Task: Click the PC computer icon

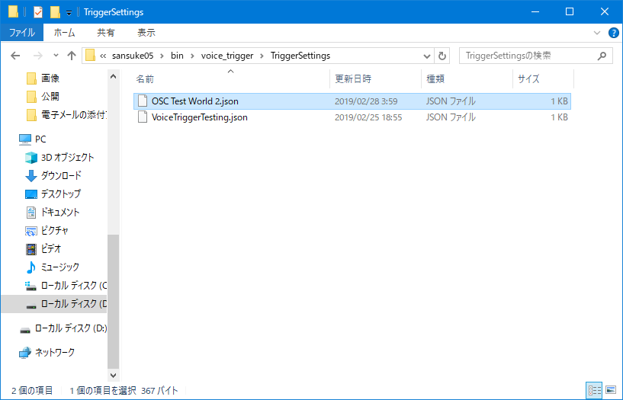Action: [25, 139]
